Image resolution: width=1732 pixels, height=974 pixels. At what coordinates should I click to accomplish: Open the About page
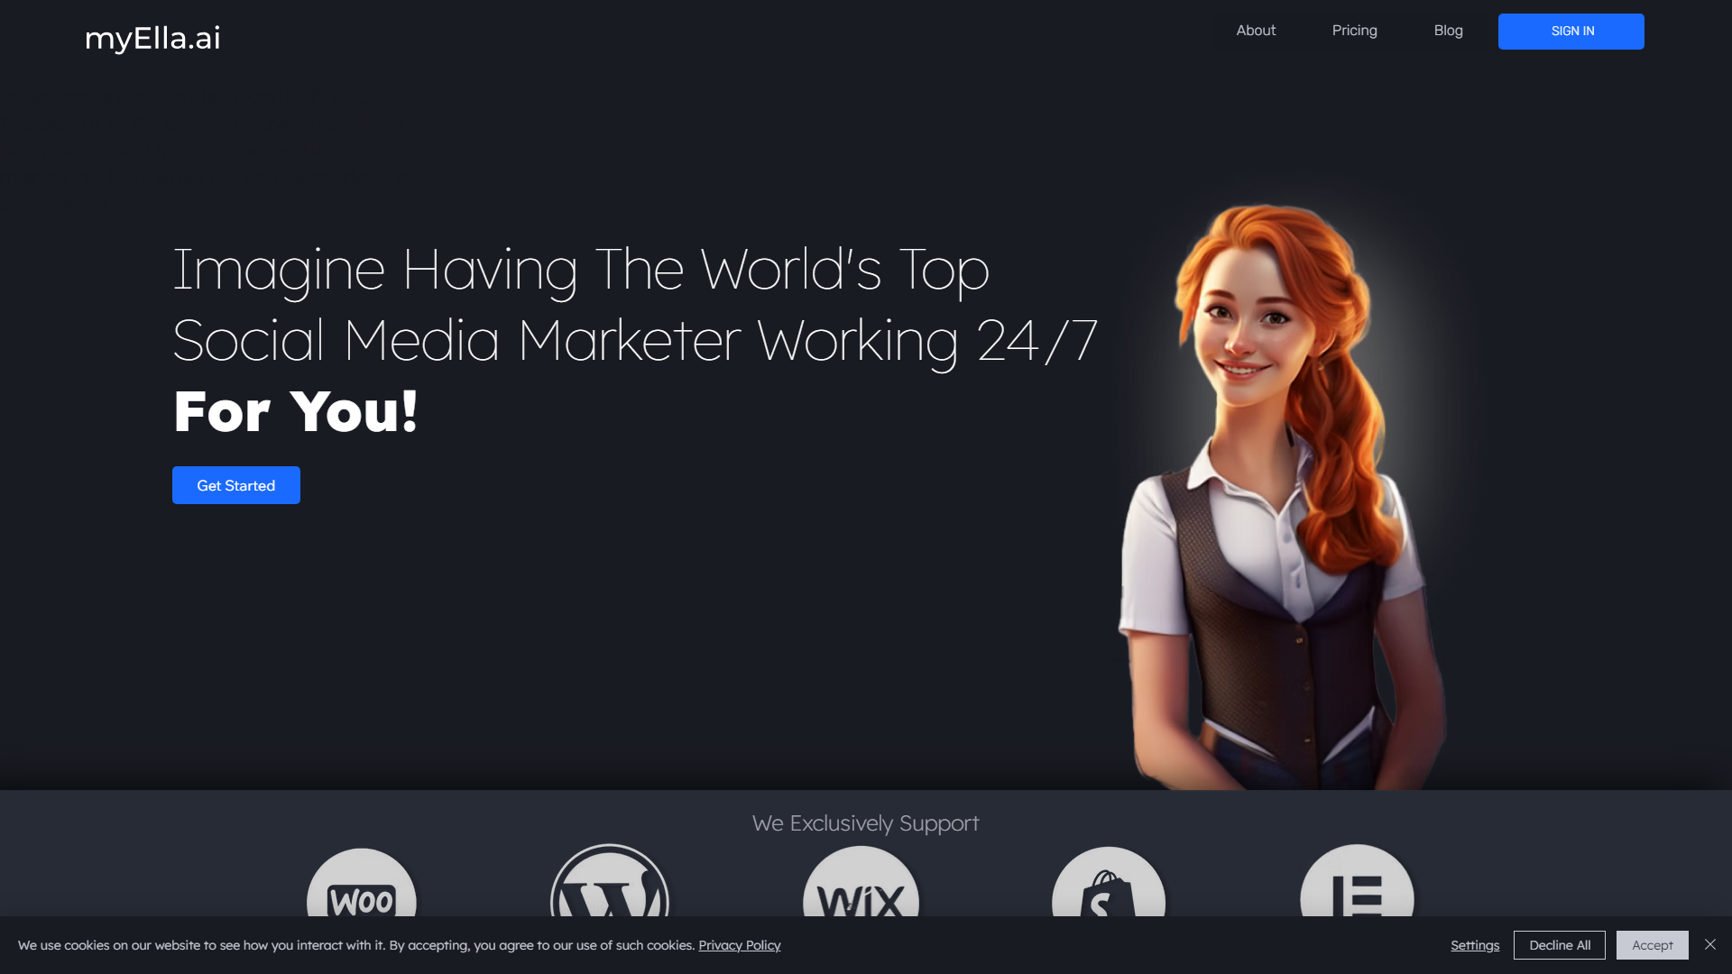(1256, 31)
